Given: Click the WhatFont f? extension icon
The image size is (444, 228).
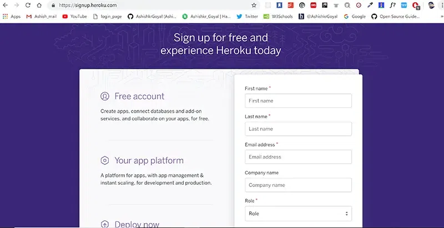Looking at the screenshot, I should tap(392, 5).
